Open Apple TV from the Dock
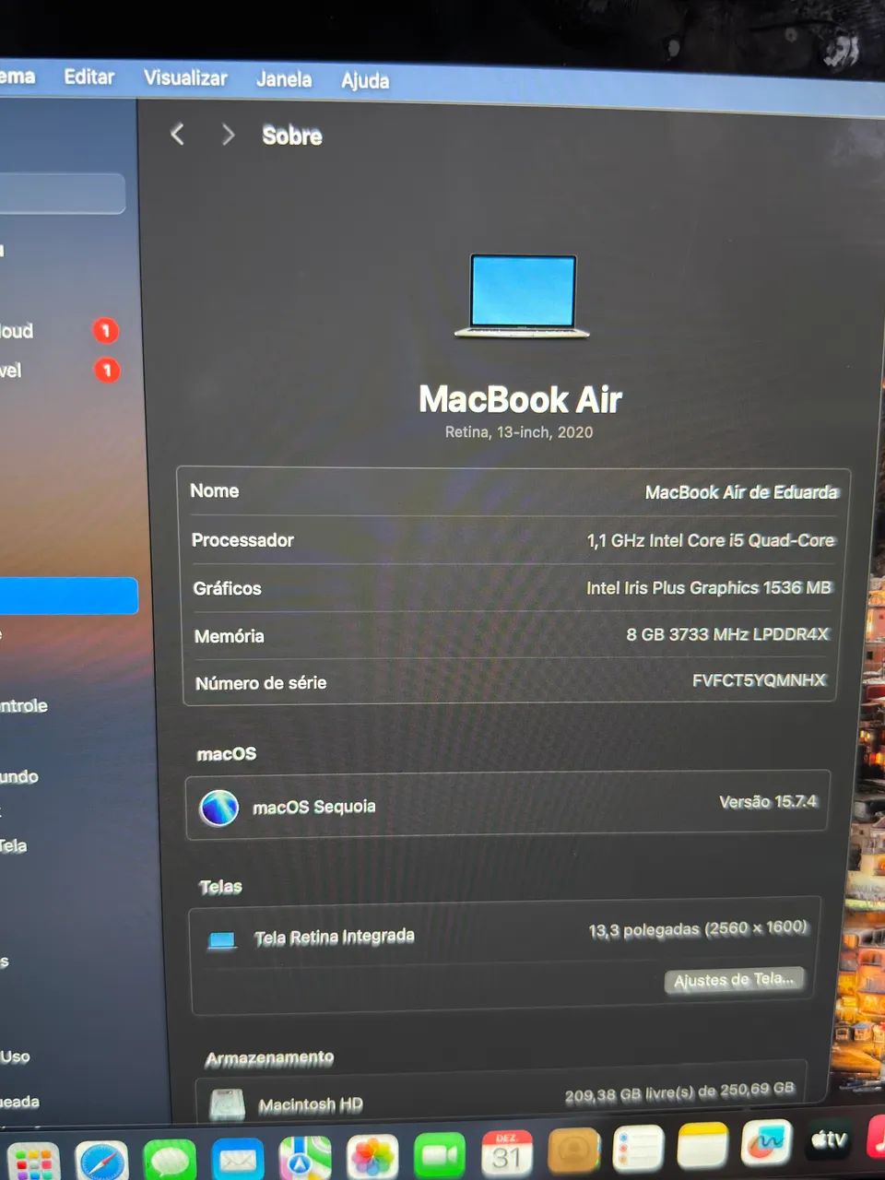 click(x=829, y=1139)
